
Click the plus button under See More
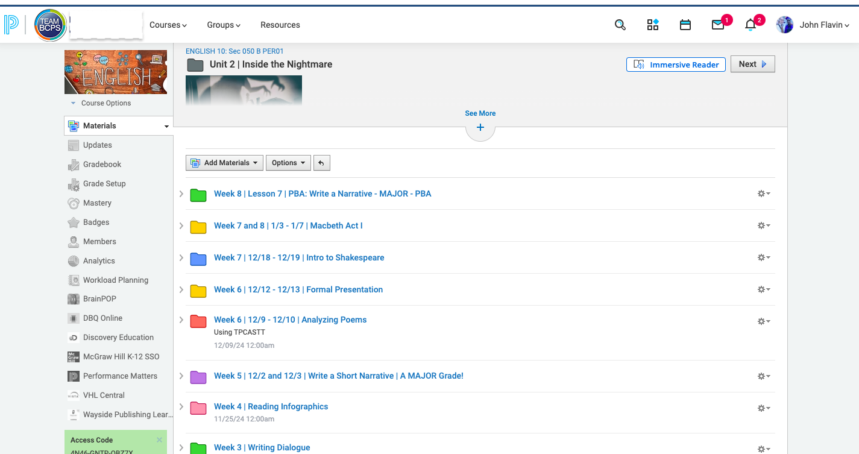point(480,128)
